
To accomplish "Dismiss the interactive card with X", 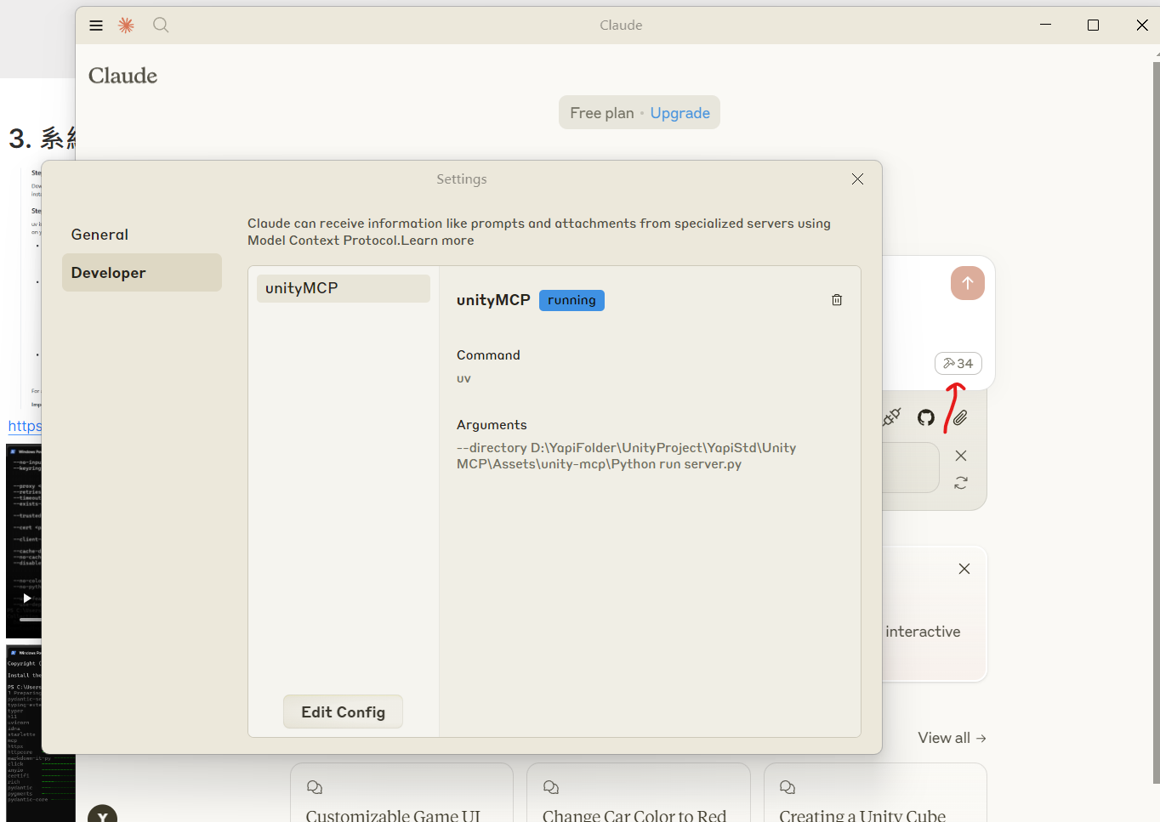I will [964, 569].
